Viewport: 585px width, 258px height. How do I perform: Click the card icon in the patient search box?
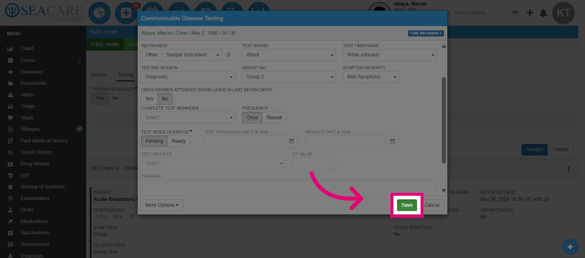[515, 13]
